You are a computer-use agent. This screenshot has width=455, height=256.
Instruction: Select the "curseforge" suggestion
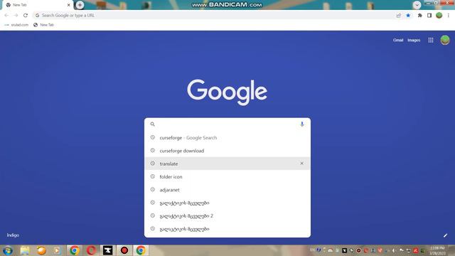point(227,137)
